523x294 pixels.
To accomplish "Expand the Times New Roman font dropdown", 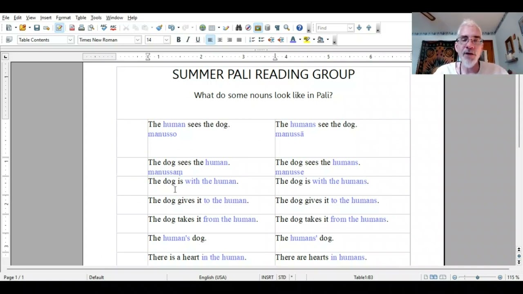I will 138,40.
